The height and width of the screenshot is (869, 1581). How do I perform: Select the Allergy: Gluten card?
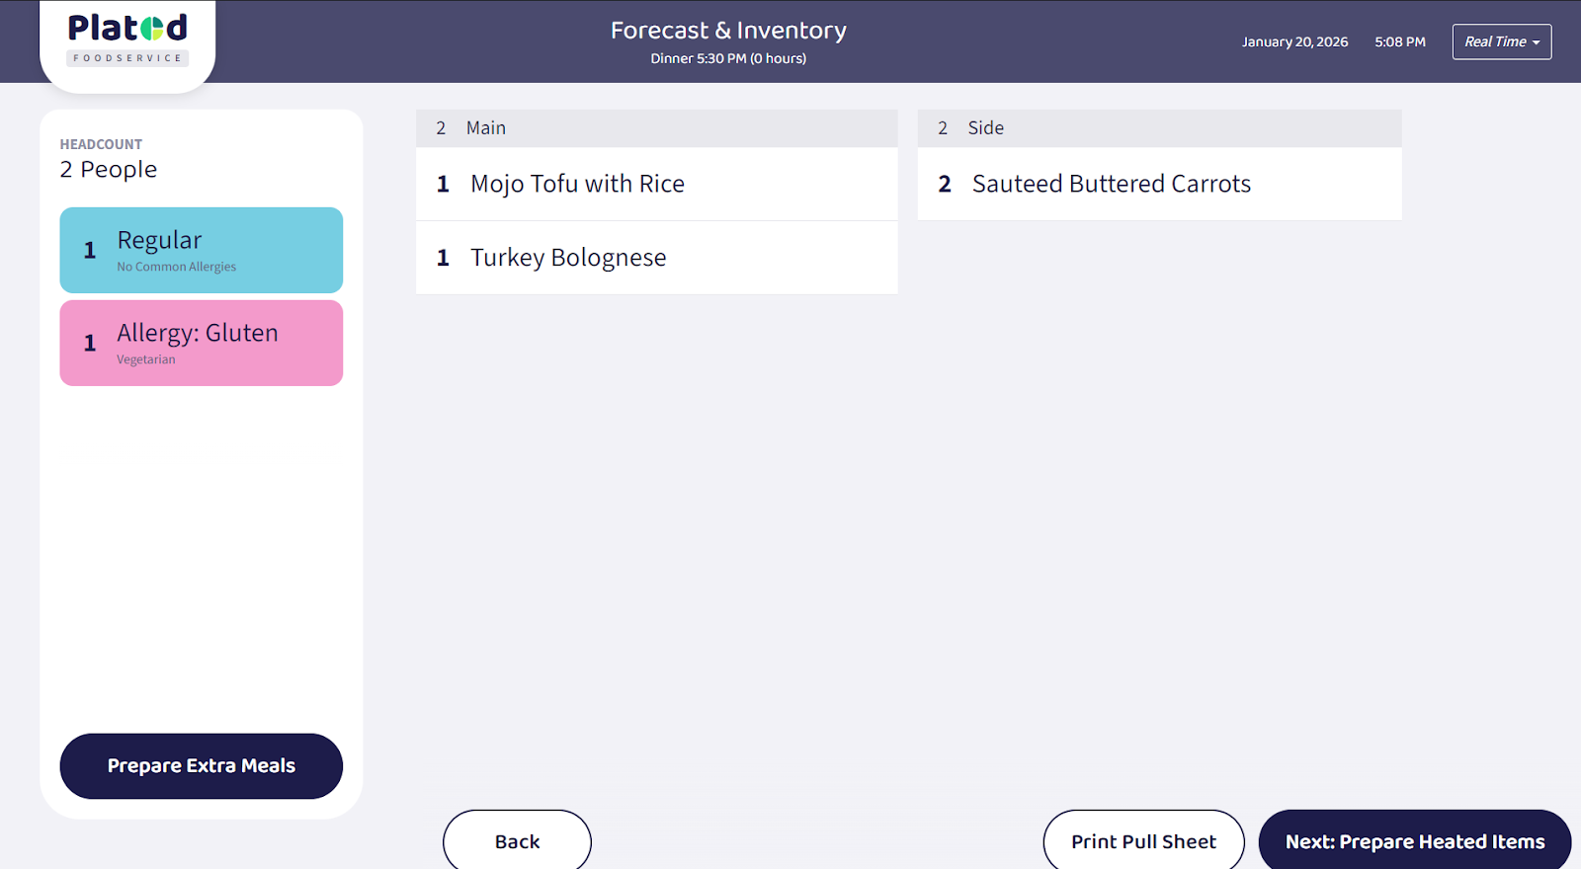201,343
